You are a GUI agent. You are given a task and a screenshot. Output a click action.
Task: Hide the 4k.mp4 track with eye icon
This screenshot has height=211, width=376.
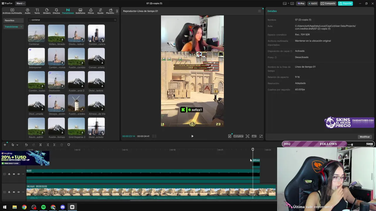(x=14, y=192)
